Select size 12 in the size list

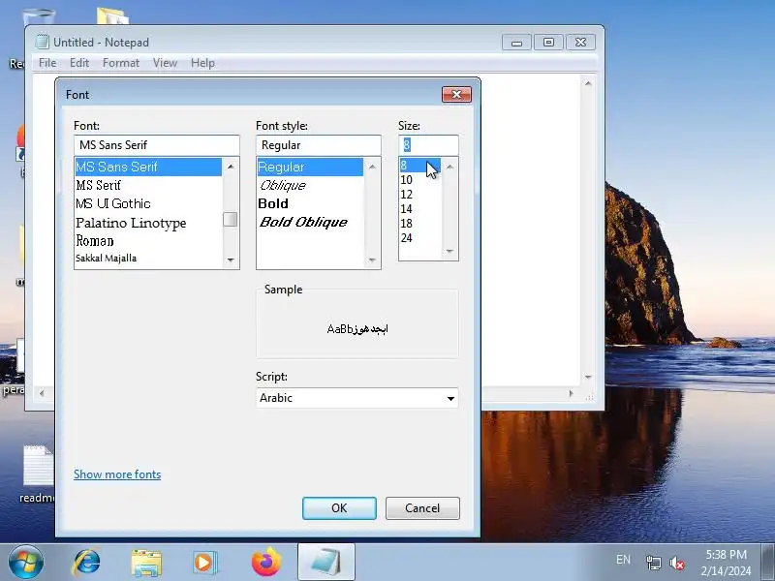pyautogui.click(x=420, y=195)
